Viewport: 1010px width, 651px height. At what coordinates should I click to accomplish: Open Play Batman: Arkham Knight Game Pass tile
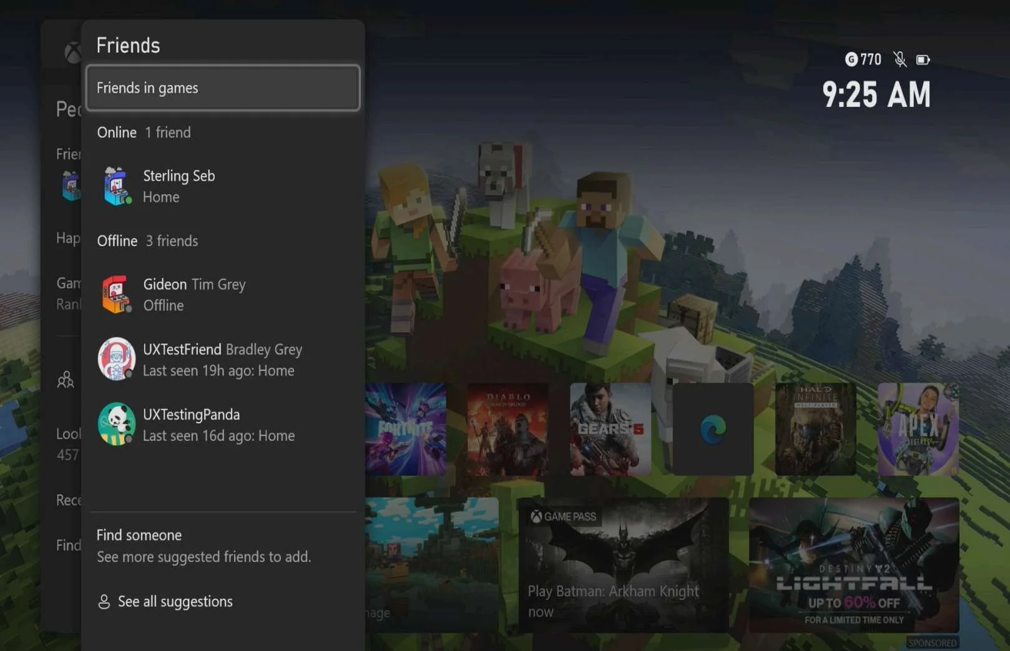[x=624, y=565]
